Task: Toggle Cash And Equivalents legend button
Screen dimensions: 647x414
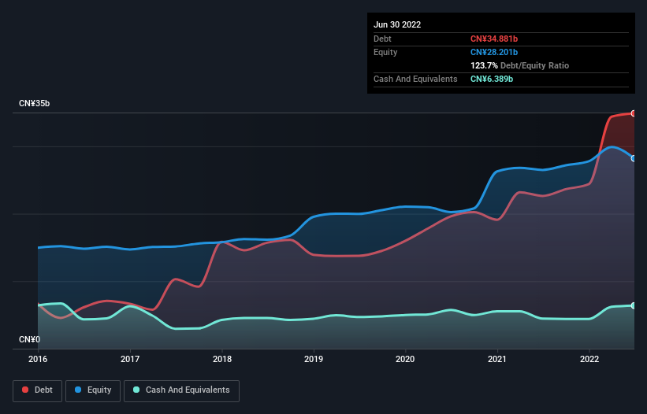Action: (181, 390)
